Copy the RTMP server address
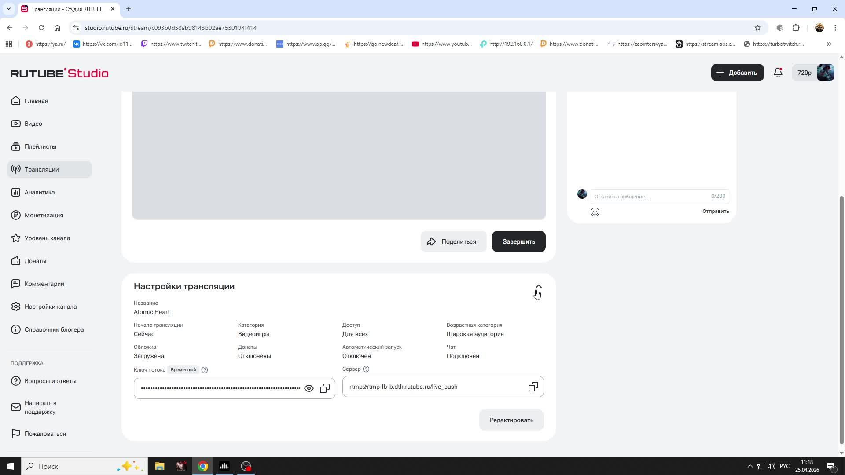 click(533, 387)
